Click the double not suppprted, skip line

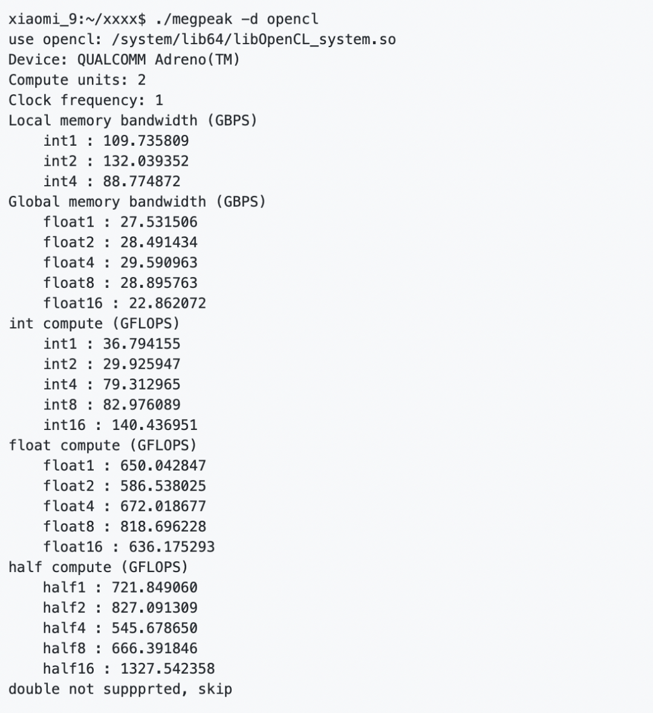(x=120, y=689)
